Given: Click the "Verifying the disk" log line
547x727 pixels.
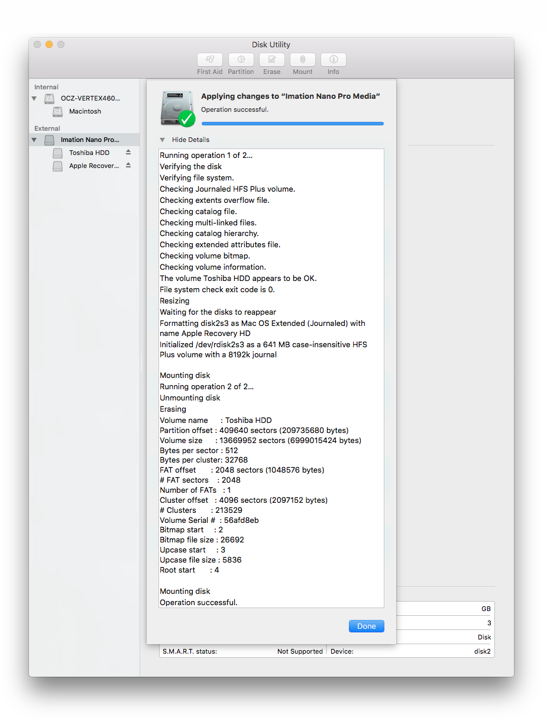Looking at the screenshot, I should tap(191, 167).
